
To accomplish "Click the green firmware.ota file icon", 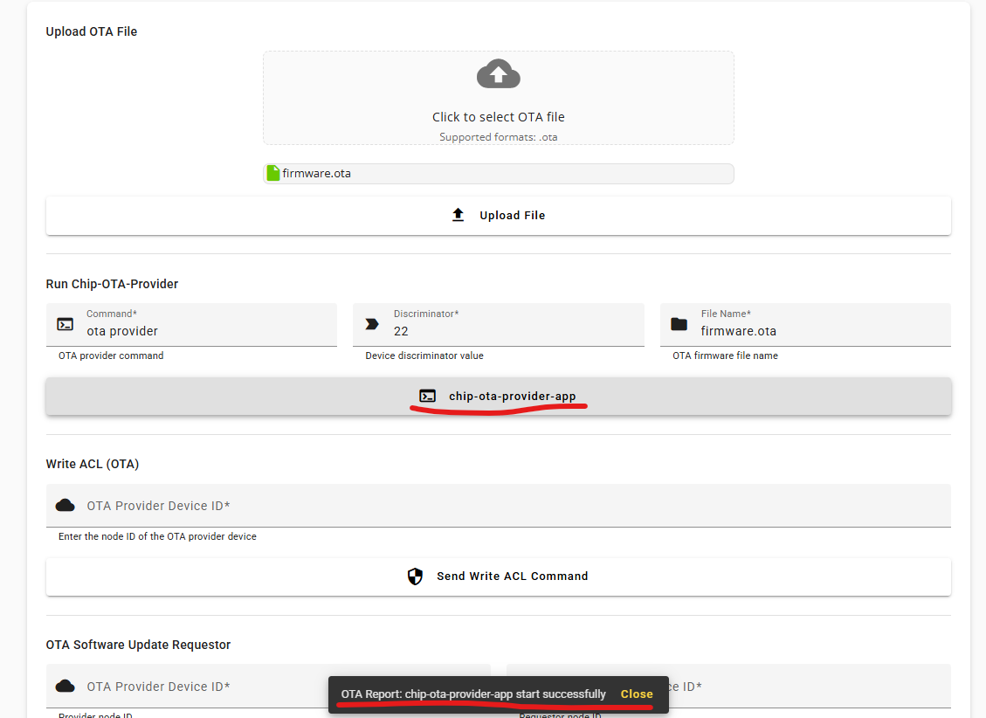I will (273, 173).
